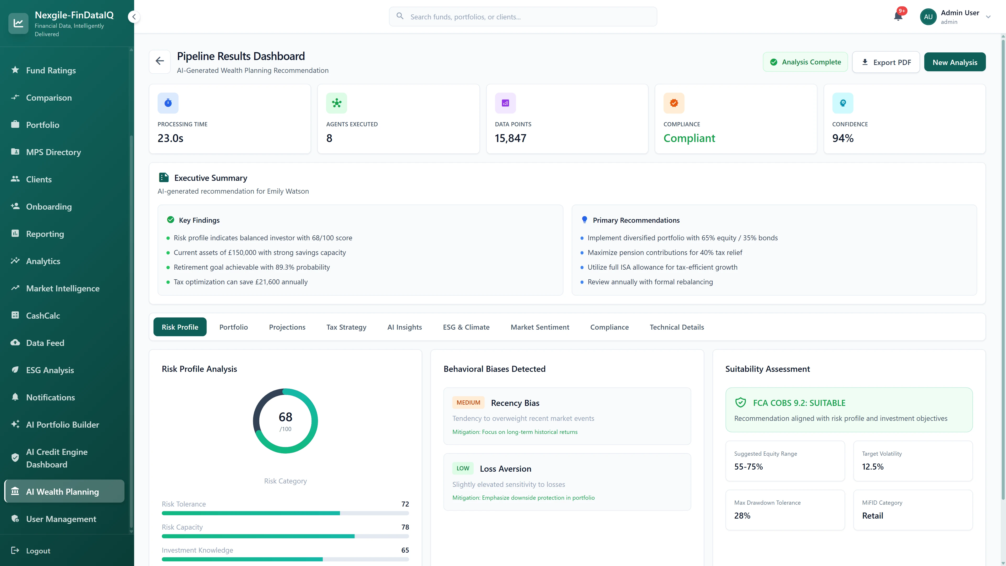Click the Analysis Complete status badge
The height and width of the screenshot is (566, 1006).
click(805, 62)
